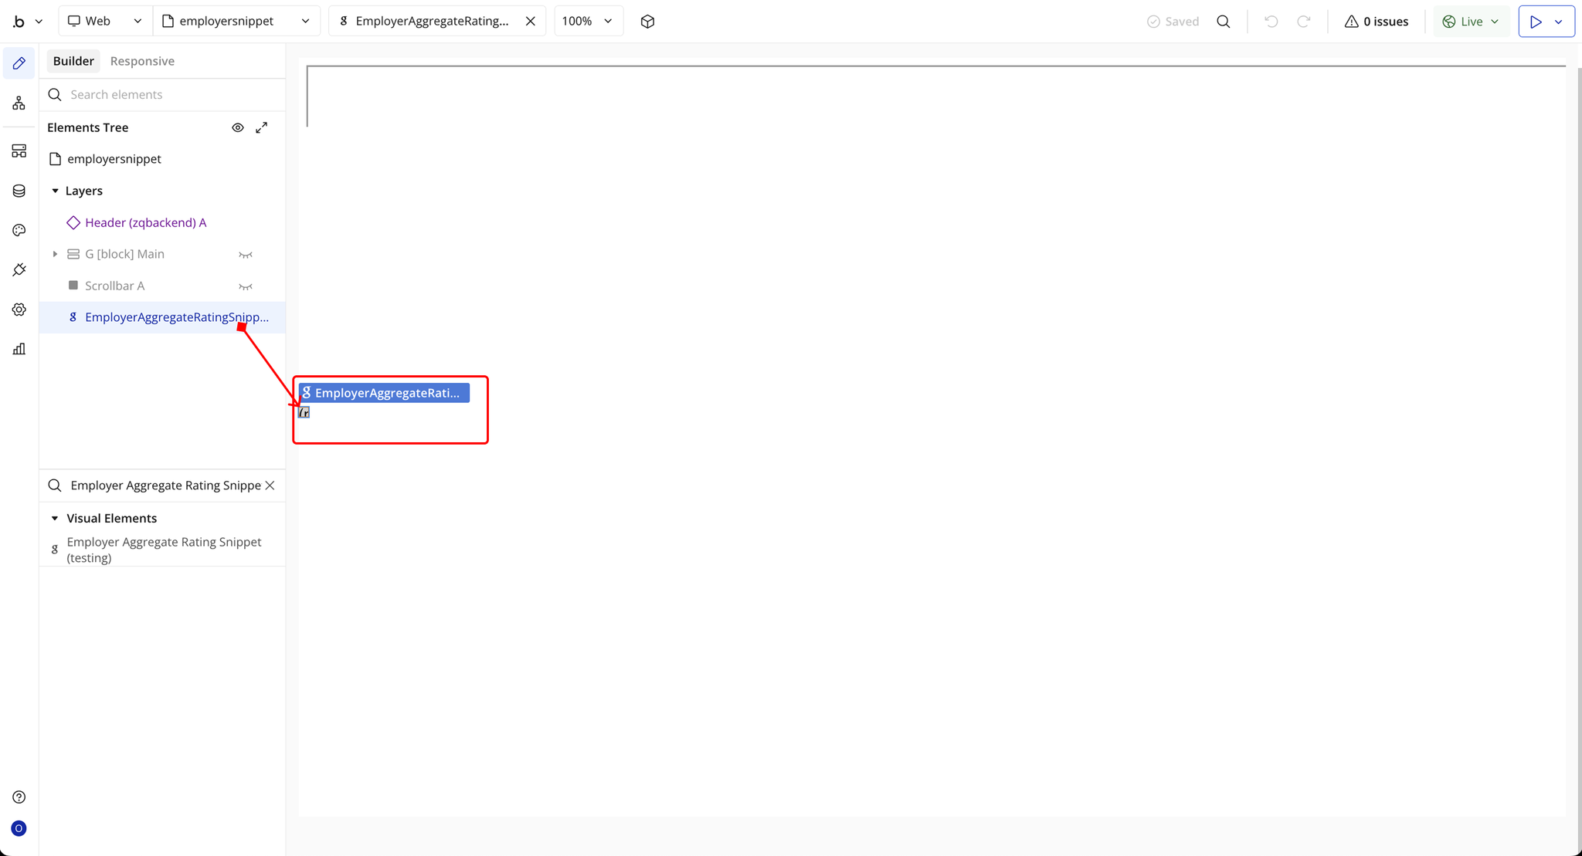
Task: Show the hidden Scrollbar A layer
Action: tap(246, 286)
